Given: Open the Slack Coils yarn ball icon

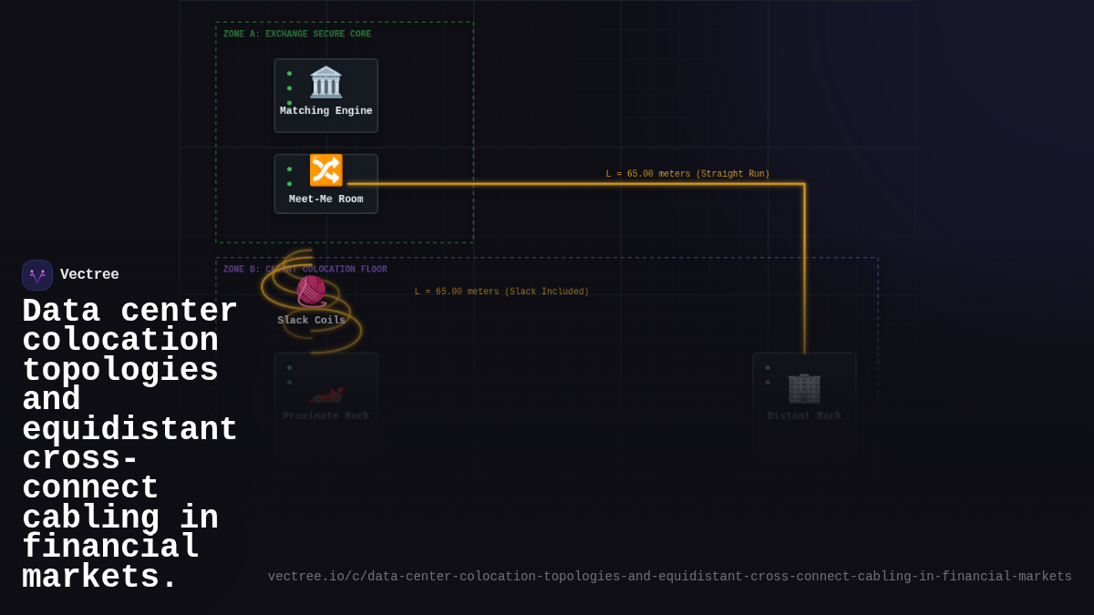Looking at the screenshot, I should pos(312,292).
